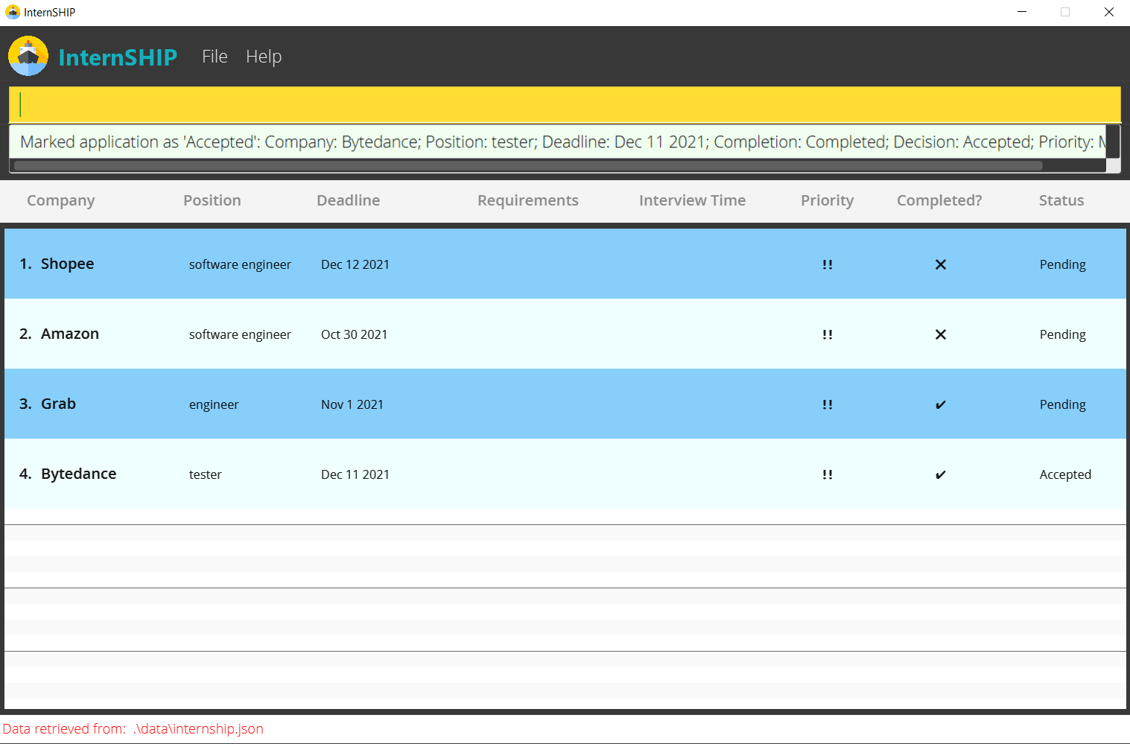Open the Help menu
This screenshot has height=744, width=1130.
(264, 57)
